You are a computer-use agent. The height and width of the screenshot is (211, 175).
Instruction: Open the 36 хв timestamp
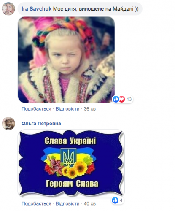point(90,109)
